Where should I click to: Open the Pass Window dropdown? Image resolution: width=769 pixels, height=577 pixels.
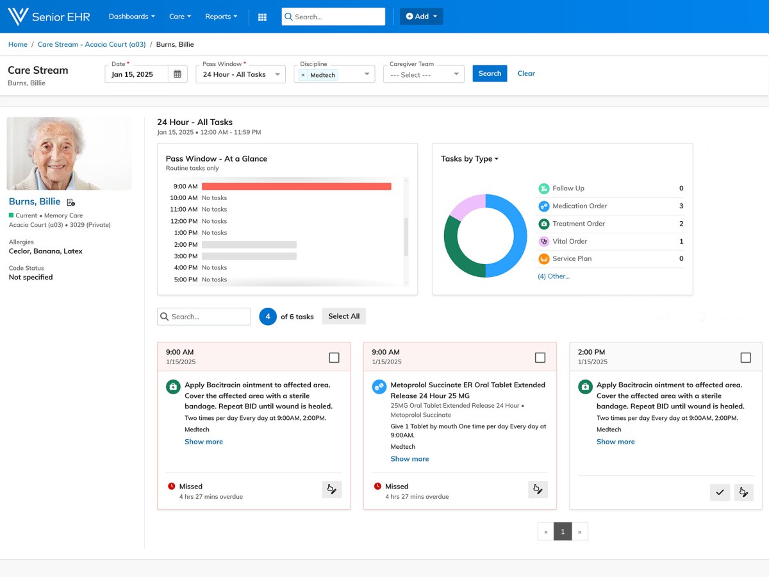coord(240,74)
